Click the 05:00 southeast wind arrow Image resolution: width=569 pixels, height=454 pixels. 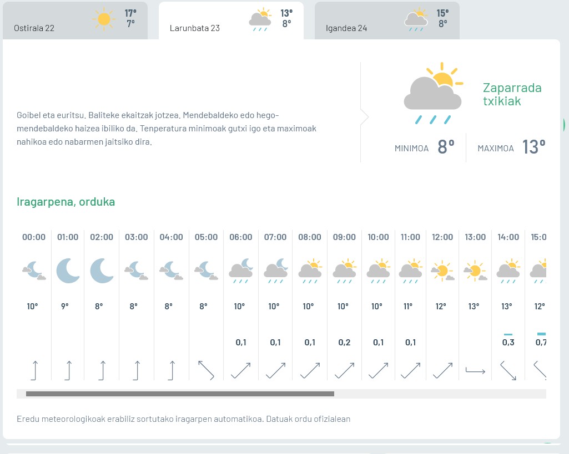pos(206,370)
